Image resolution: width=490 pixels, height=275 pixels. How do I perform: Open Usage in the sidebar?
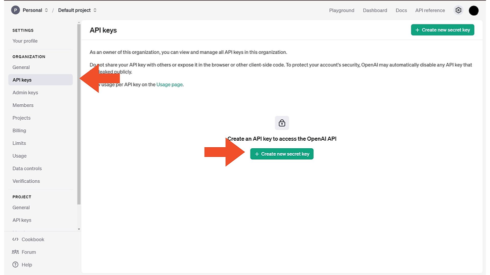click(x=19, y=156)
